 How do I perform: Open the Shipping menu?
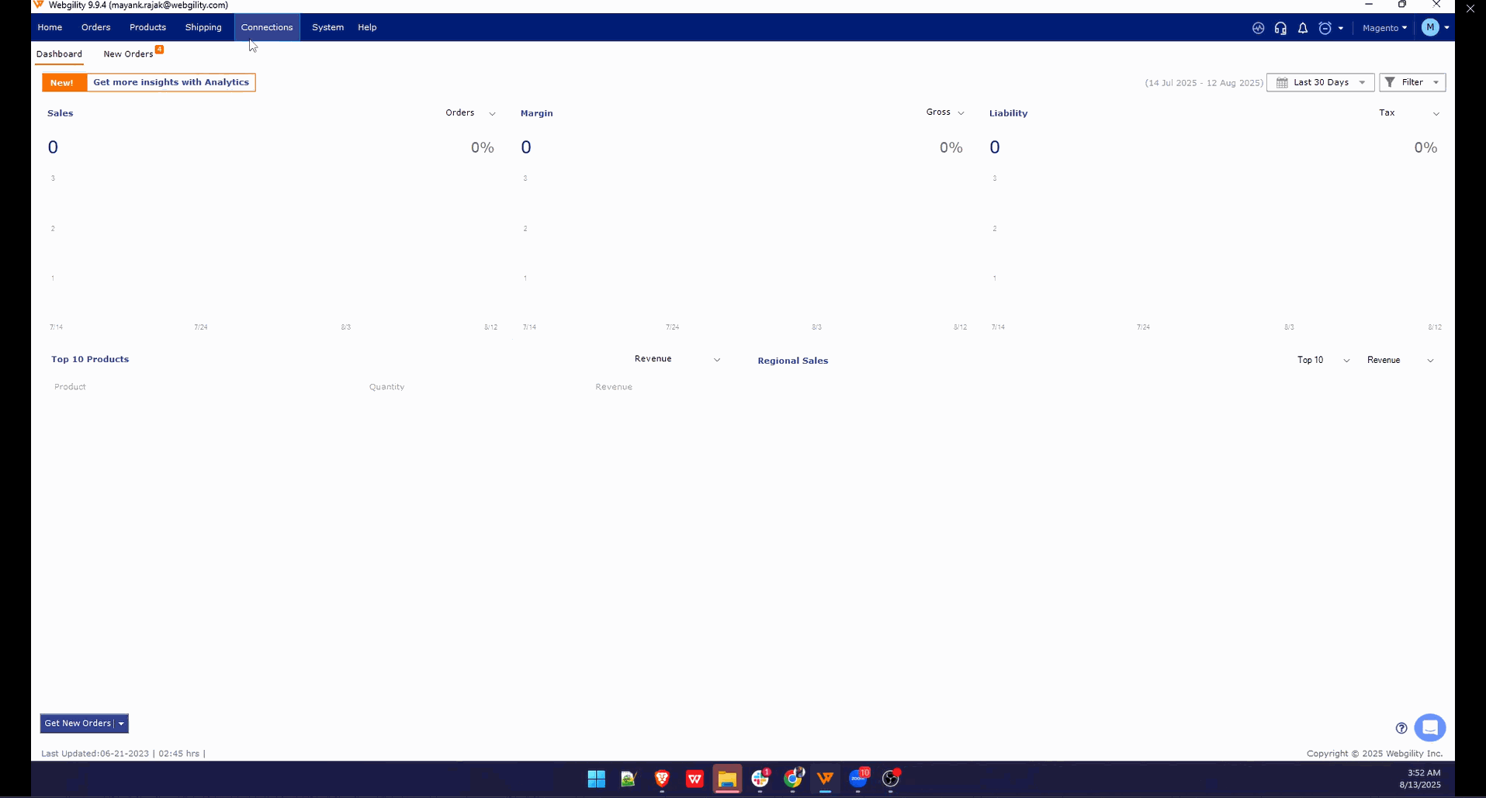[203, 27]
